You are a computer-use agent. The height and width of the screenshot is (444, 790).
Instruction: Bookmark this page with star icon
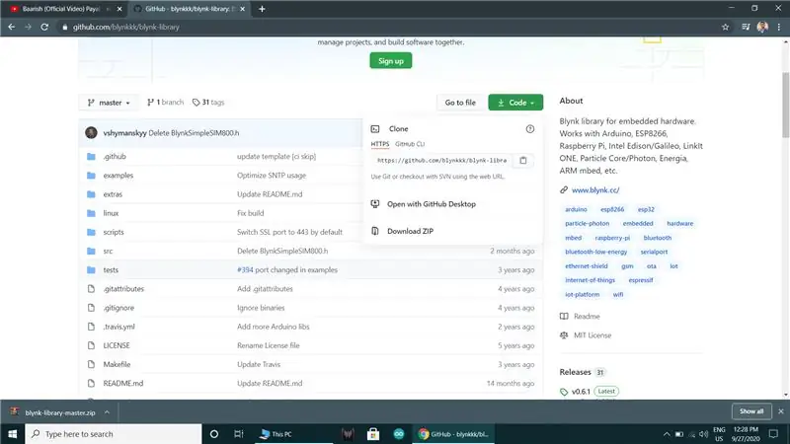coord(726,28)
